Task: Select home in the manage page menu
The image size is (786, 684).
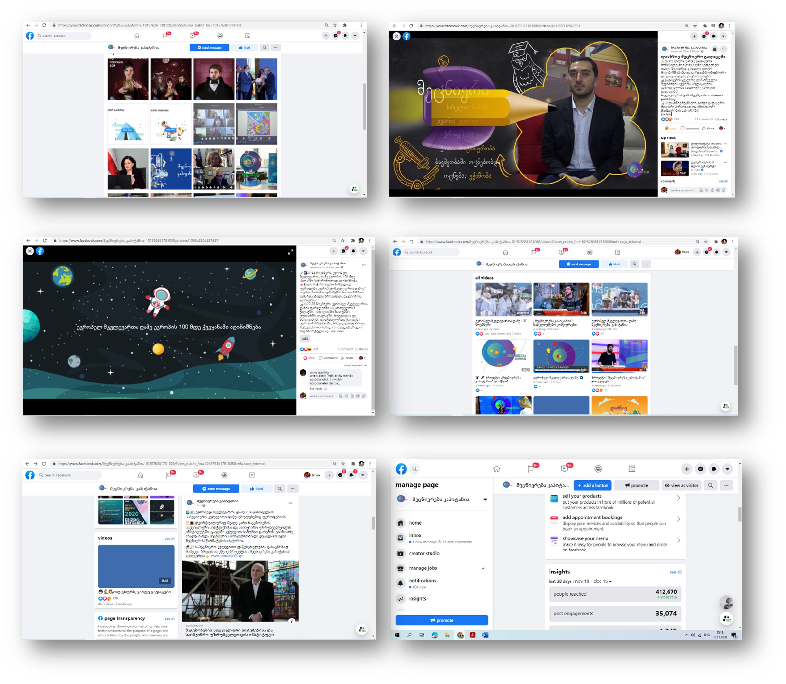Action: point(415,523)
